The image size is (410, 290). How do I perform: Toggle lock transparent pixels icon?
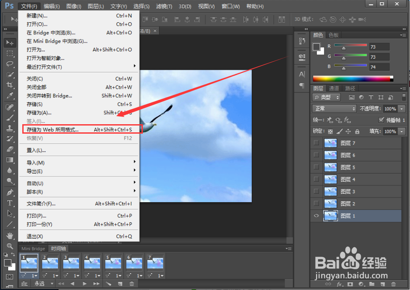tap(331, 132)
